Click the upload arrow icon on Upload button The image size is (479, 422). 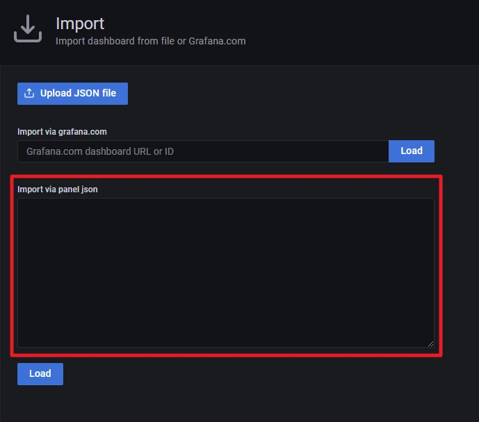[29, 94]
